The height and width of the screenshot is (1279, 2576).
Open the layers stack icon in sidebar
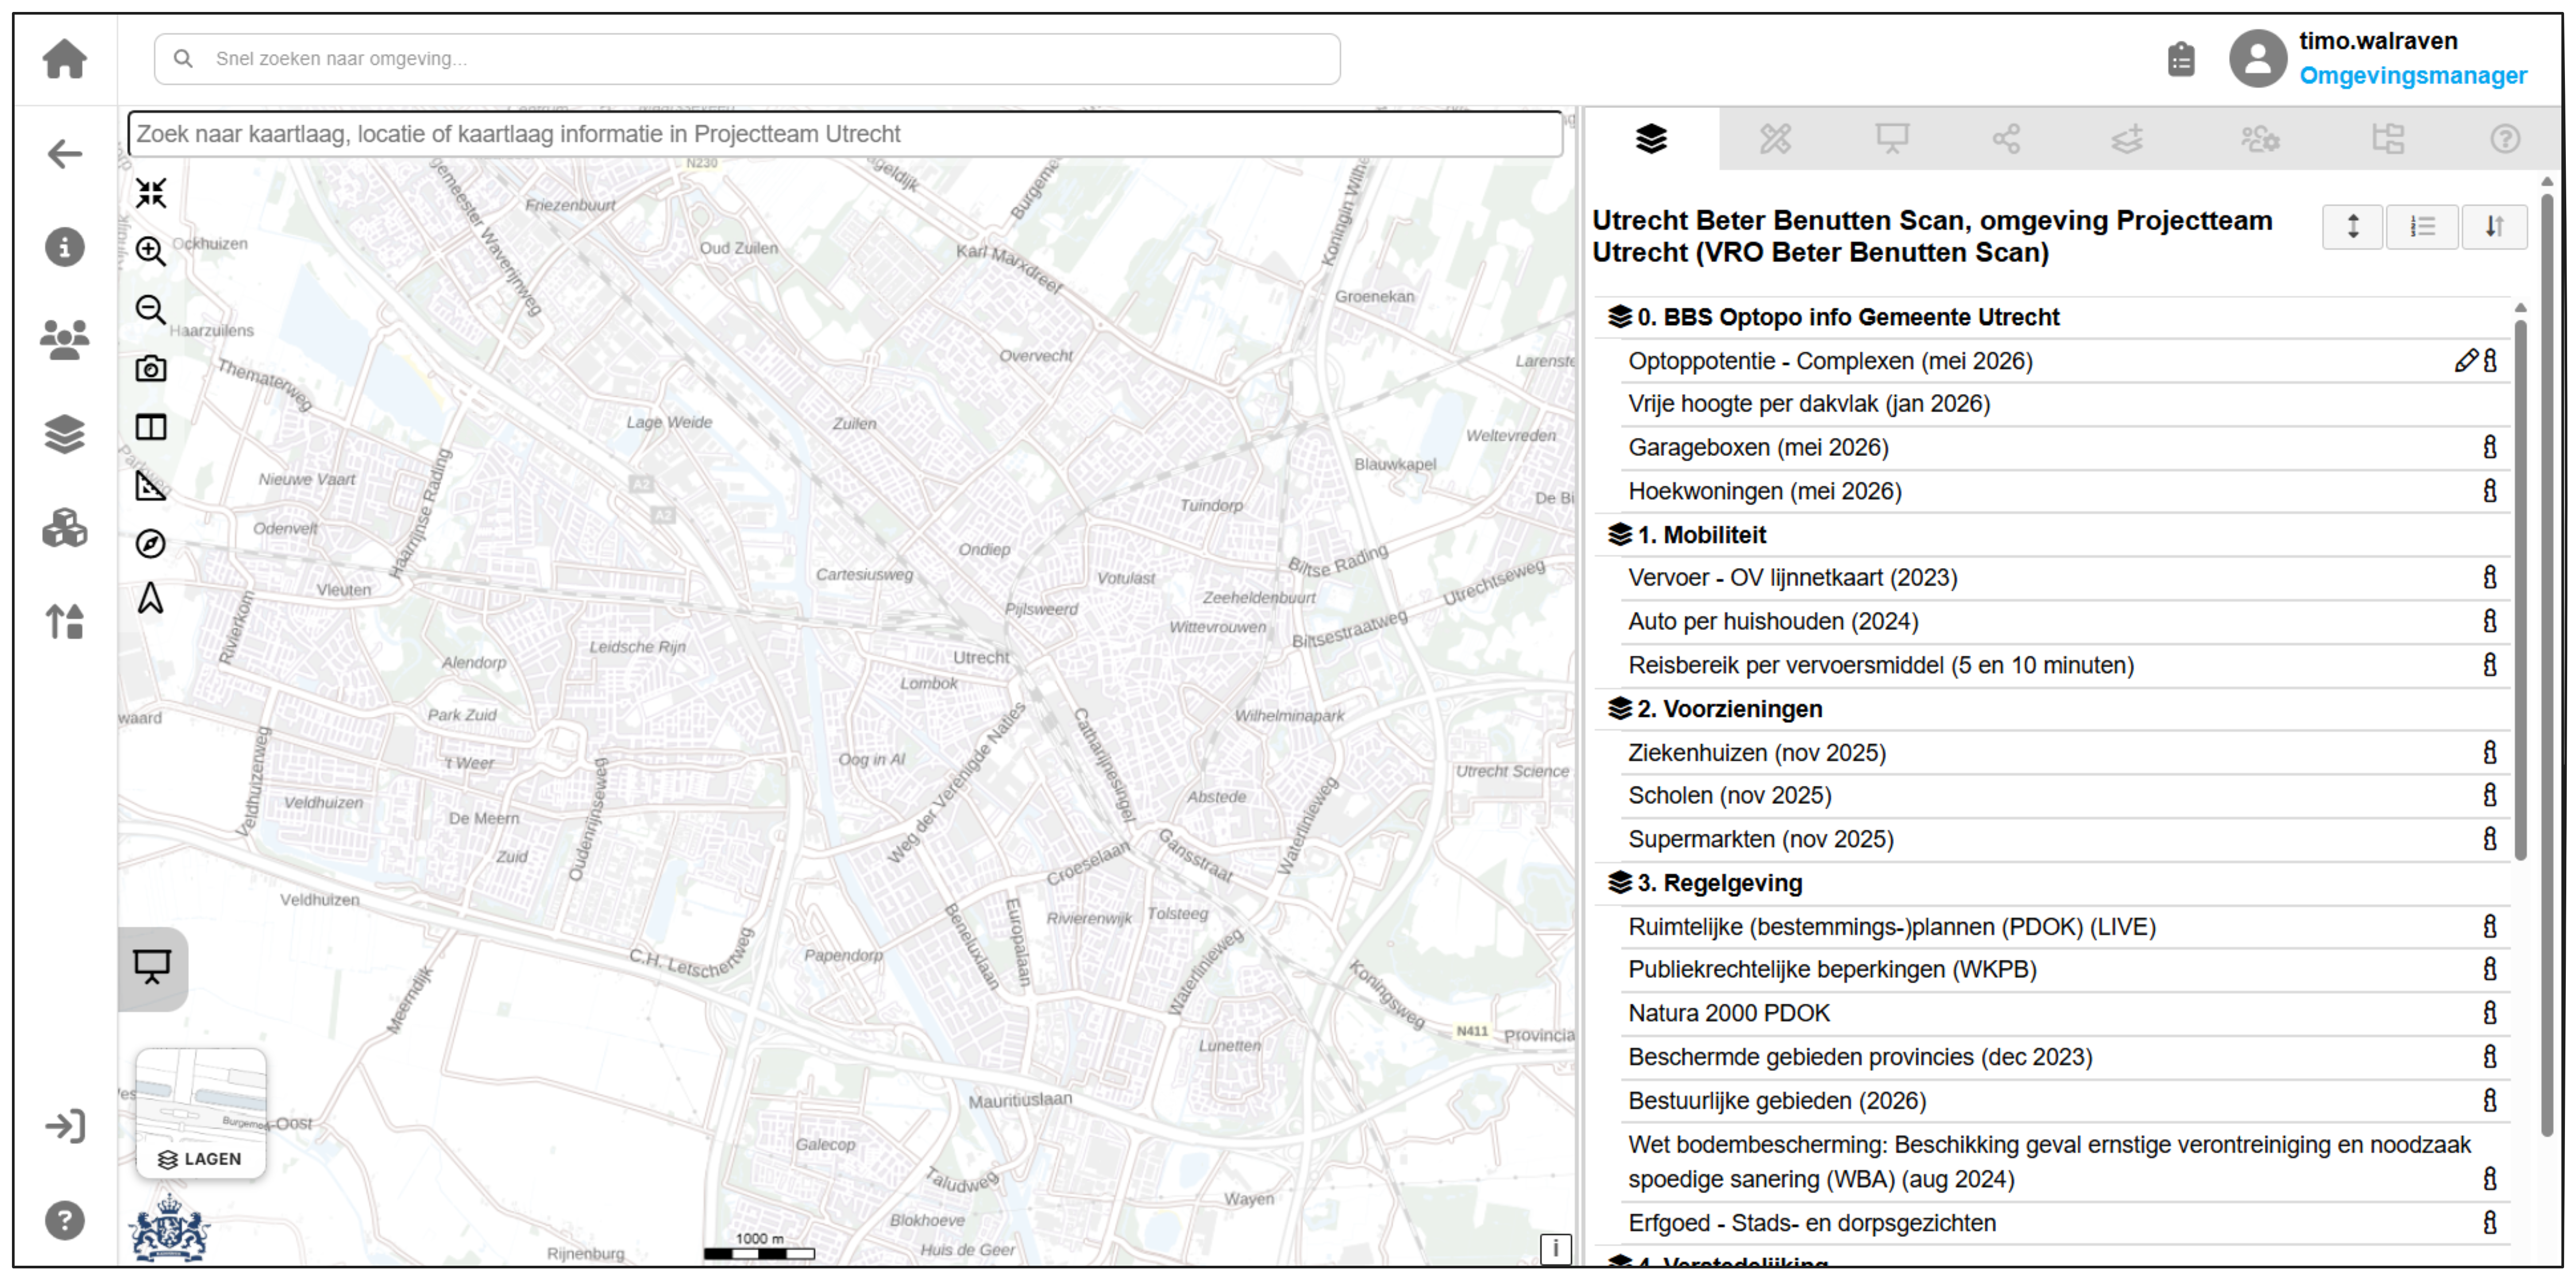click(65, 434)
